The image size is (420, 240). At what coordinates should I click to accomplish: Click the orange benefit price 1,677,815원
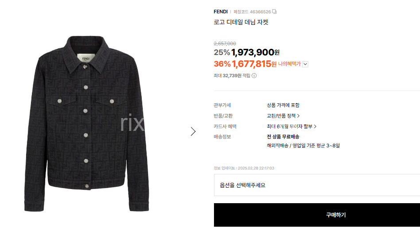(x=254, y=64)
